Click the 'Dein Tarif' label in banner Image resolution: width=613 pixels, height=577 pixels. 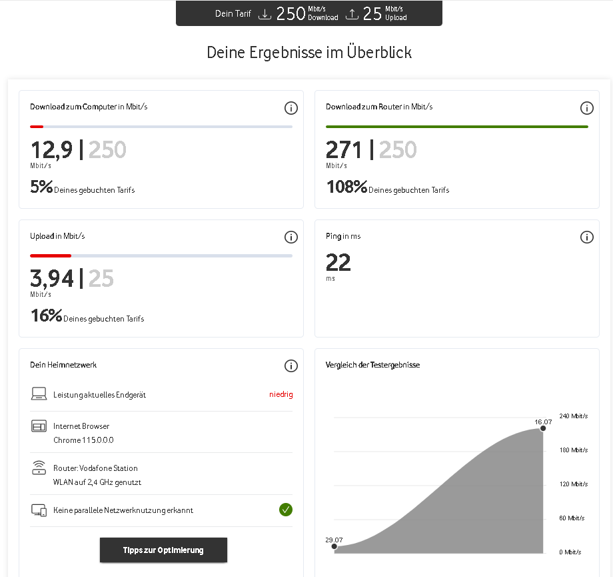(233, 14)
